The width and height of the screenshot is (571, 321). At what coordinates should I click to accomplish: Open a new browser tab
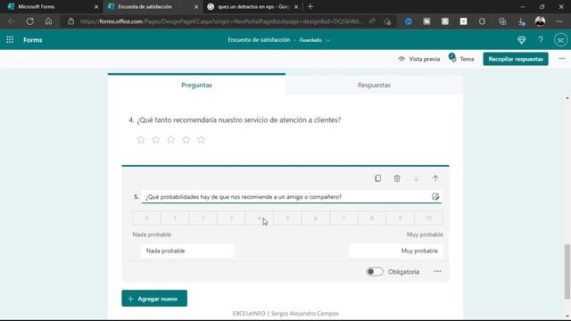(x=310, y=6)
